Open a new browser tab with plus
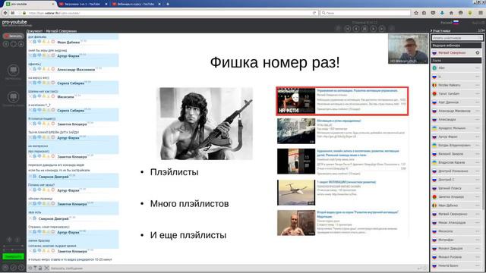Viewport: 486px width, 273px height. [168, 4]
